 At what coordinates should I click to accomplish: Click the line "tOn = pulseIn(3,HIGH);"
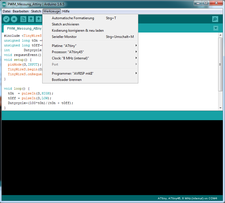click(31, 94)
